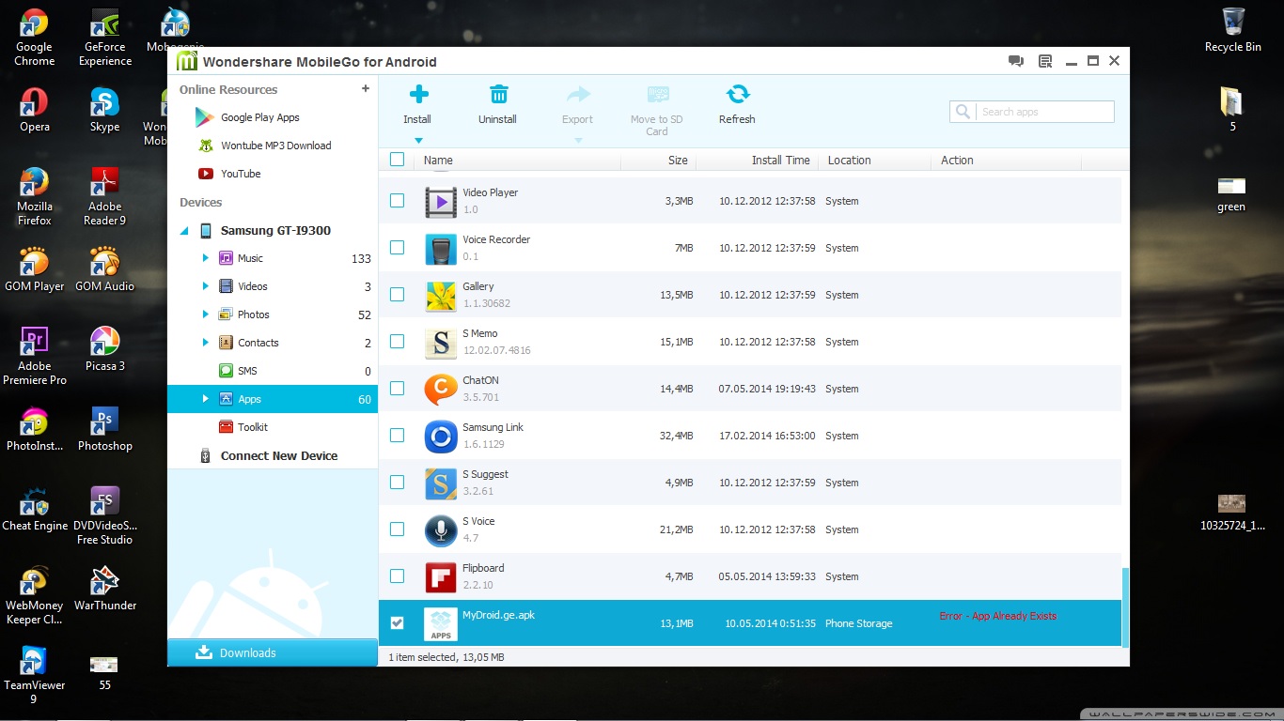Image resolution: width=1284 pixels, height=721 pixels.
Task: Click the search magnifier icon
Action: (x=963, y=112)
